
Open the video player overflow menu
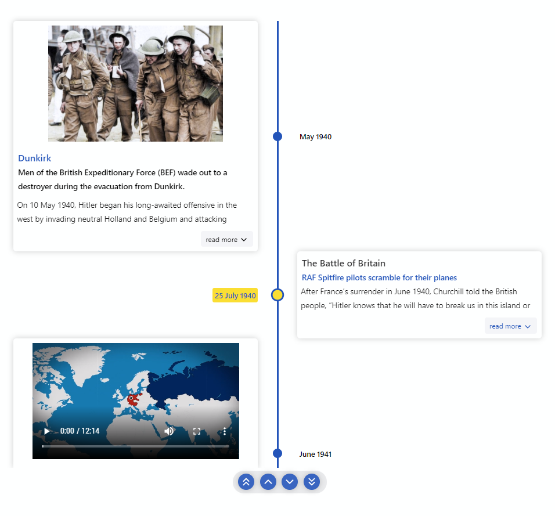click(224, 431)
